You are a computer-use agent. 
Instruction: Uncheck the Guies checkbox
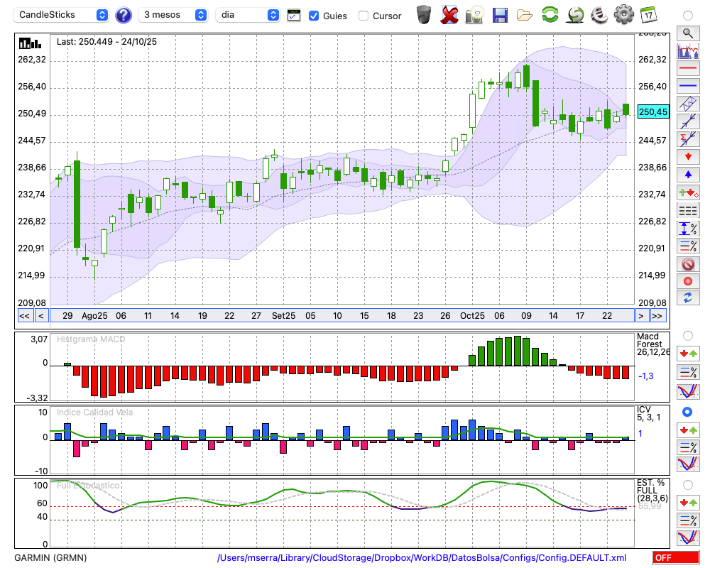coord(313,16)
